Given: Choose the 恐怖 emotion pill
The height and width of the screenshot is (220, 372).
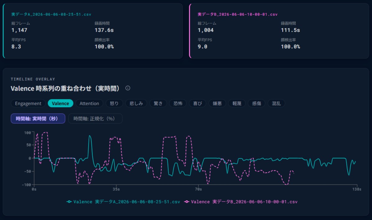Looking at the screenshot, I should (178, 103).
